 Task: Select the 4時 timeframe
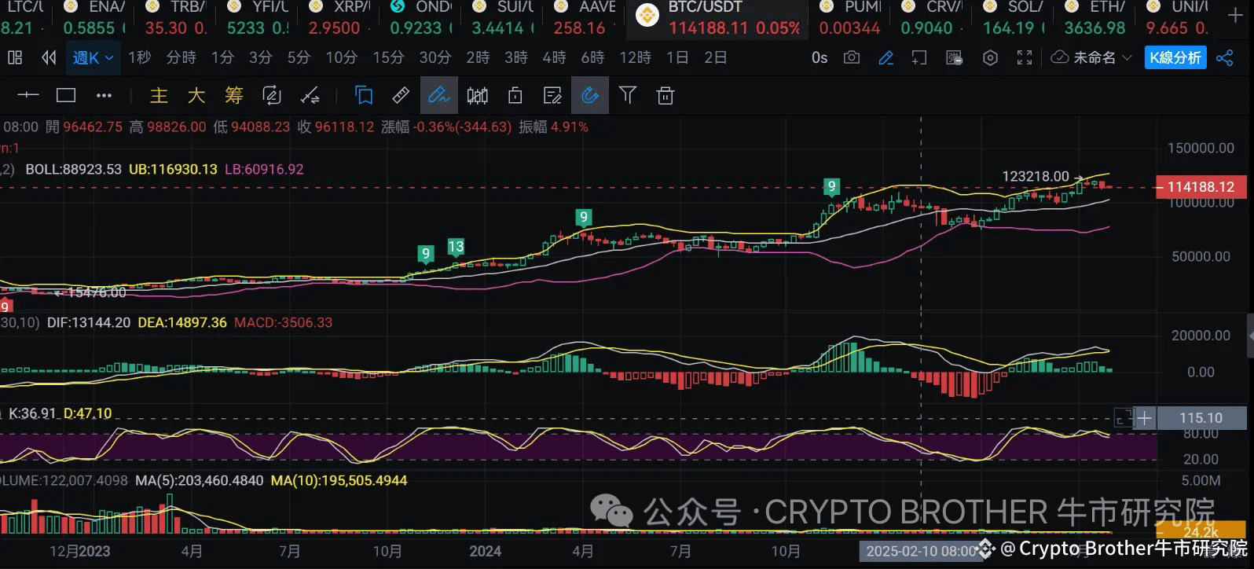click(555, 57)
